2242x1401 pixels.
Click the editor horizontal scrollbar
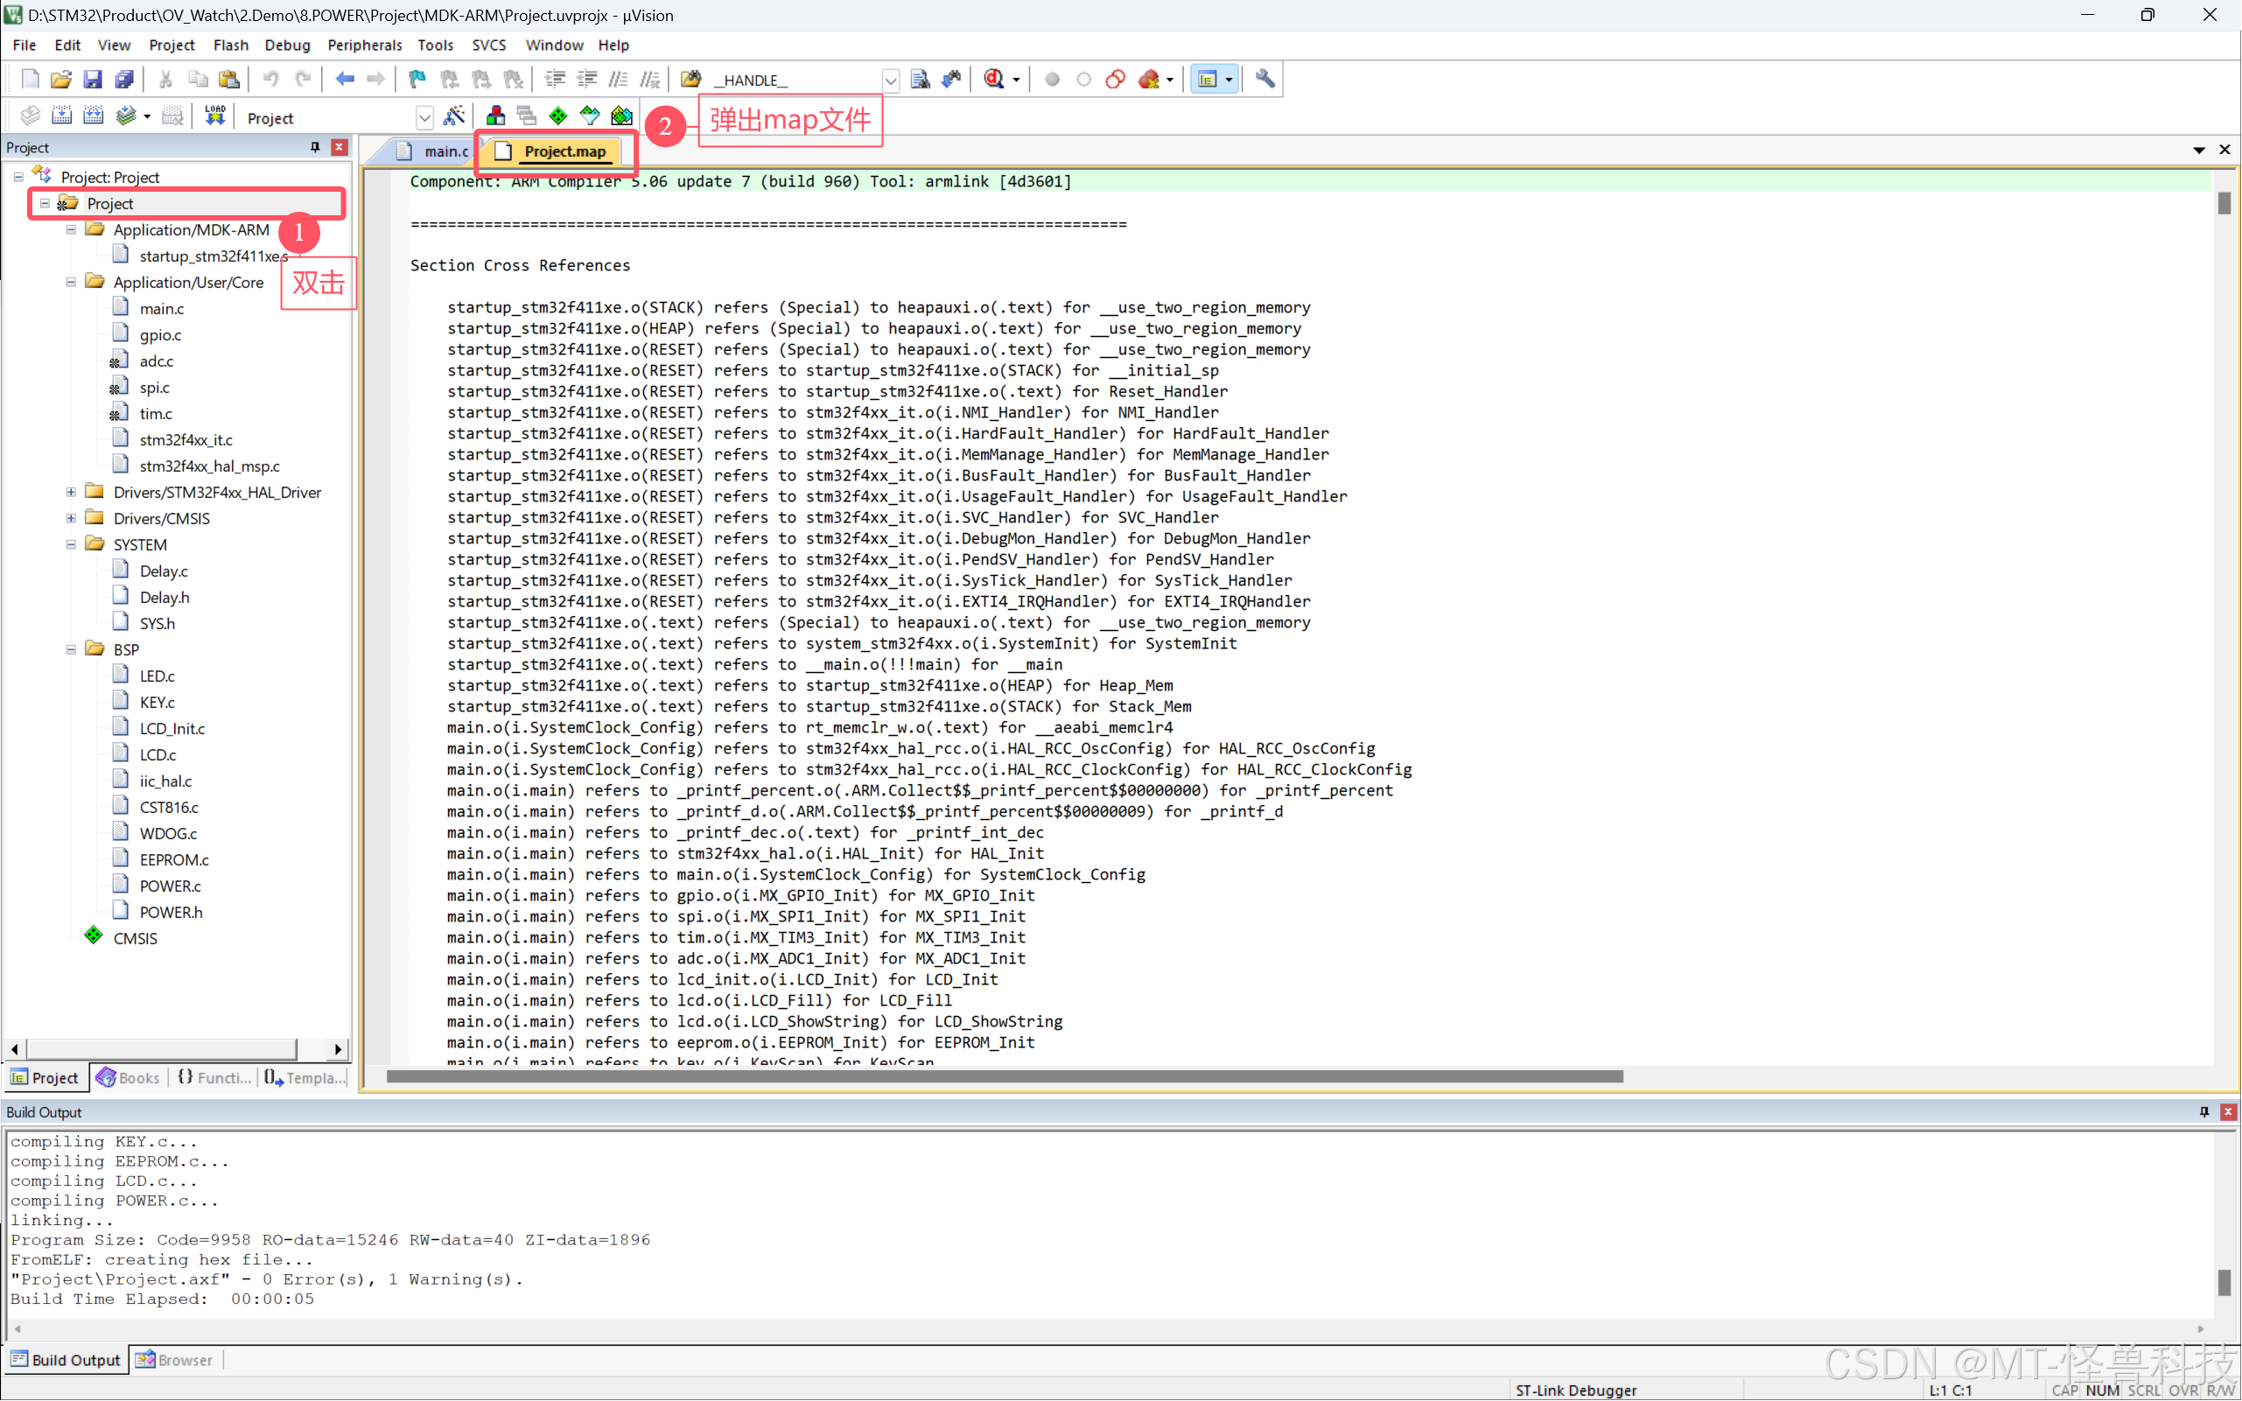[x=1005, y=1076]
